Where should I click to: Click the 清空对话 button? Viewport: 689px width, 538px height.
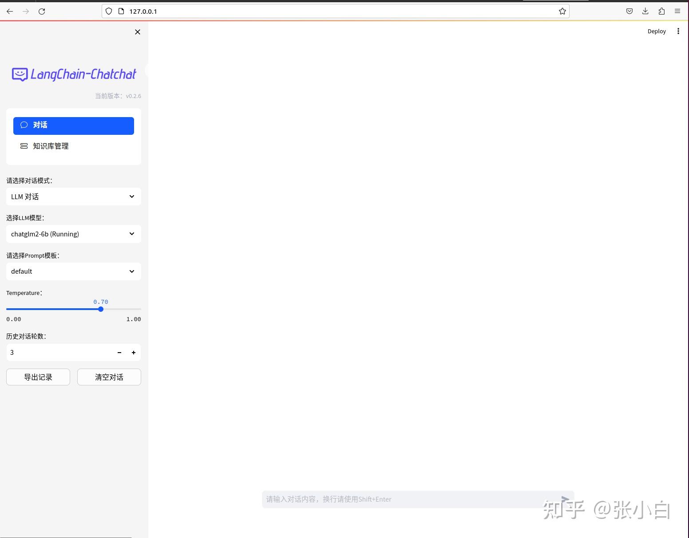coord(109,377)
